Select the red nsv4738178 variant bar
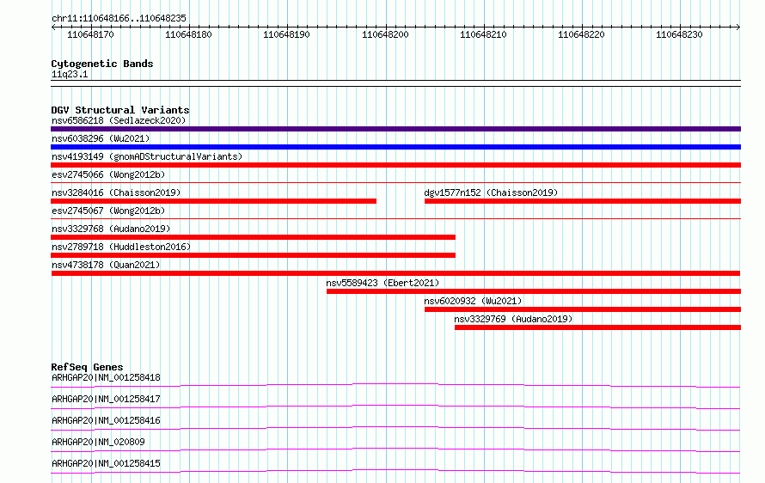765x483 pixels. pyautogui.click(x=395, y=273)
